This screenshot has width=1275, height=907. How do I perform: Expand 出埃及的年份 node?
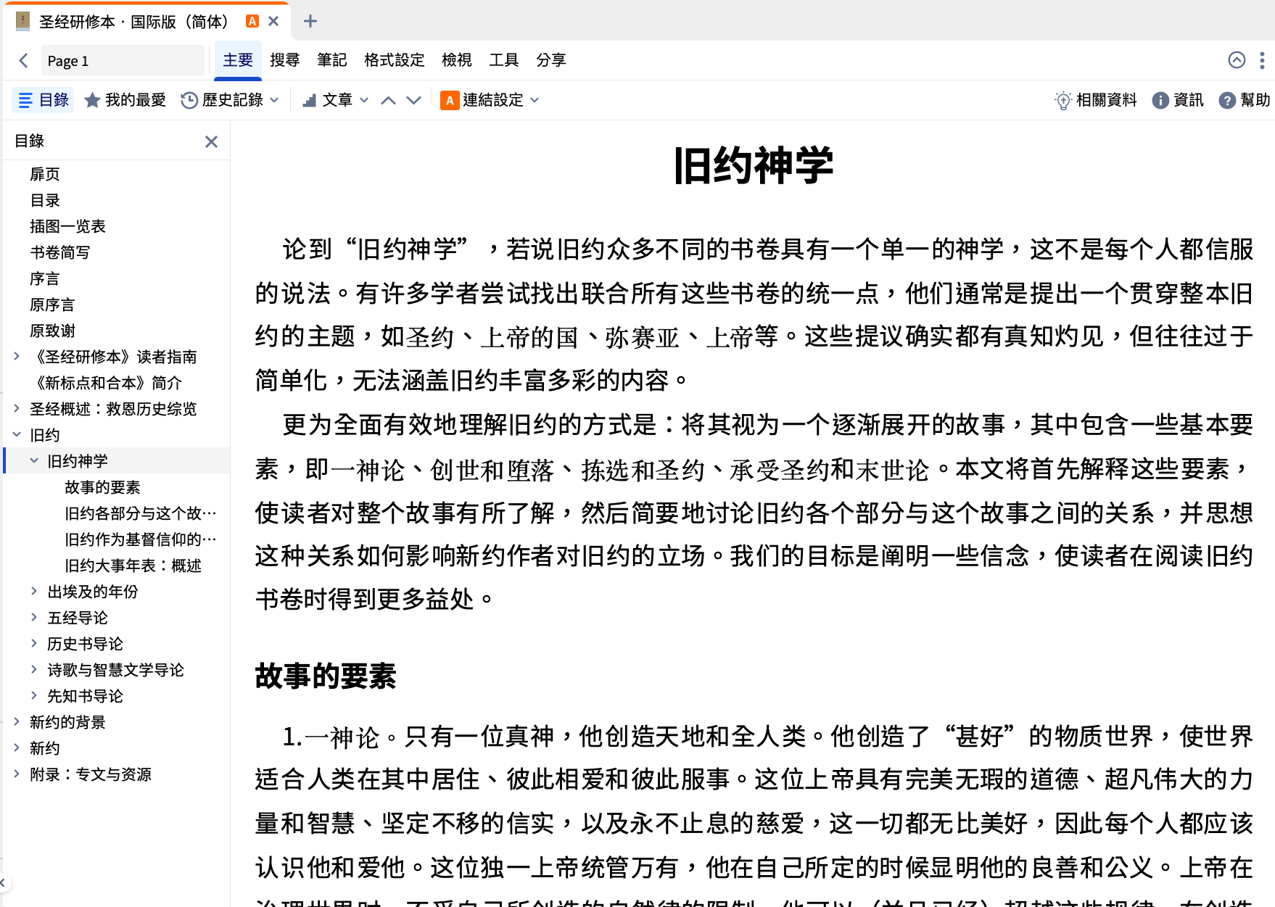click(34, 591)
